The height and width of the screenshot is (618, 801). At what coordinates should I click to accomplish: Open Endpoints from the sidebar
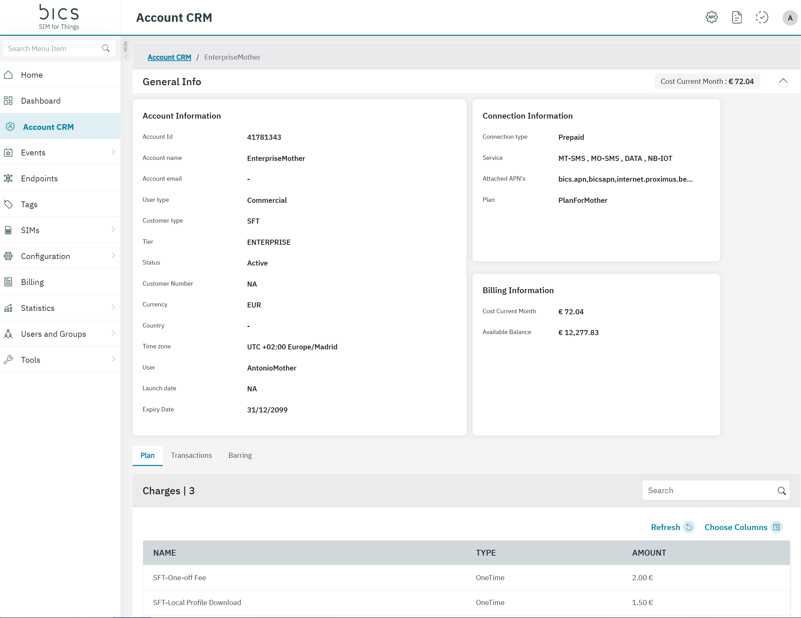tap(39, 178)
